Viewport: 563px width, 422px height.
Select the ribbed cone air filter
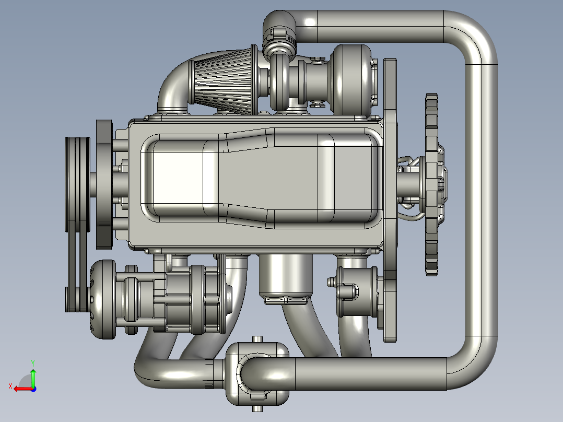[222, 81]
